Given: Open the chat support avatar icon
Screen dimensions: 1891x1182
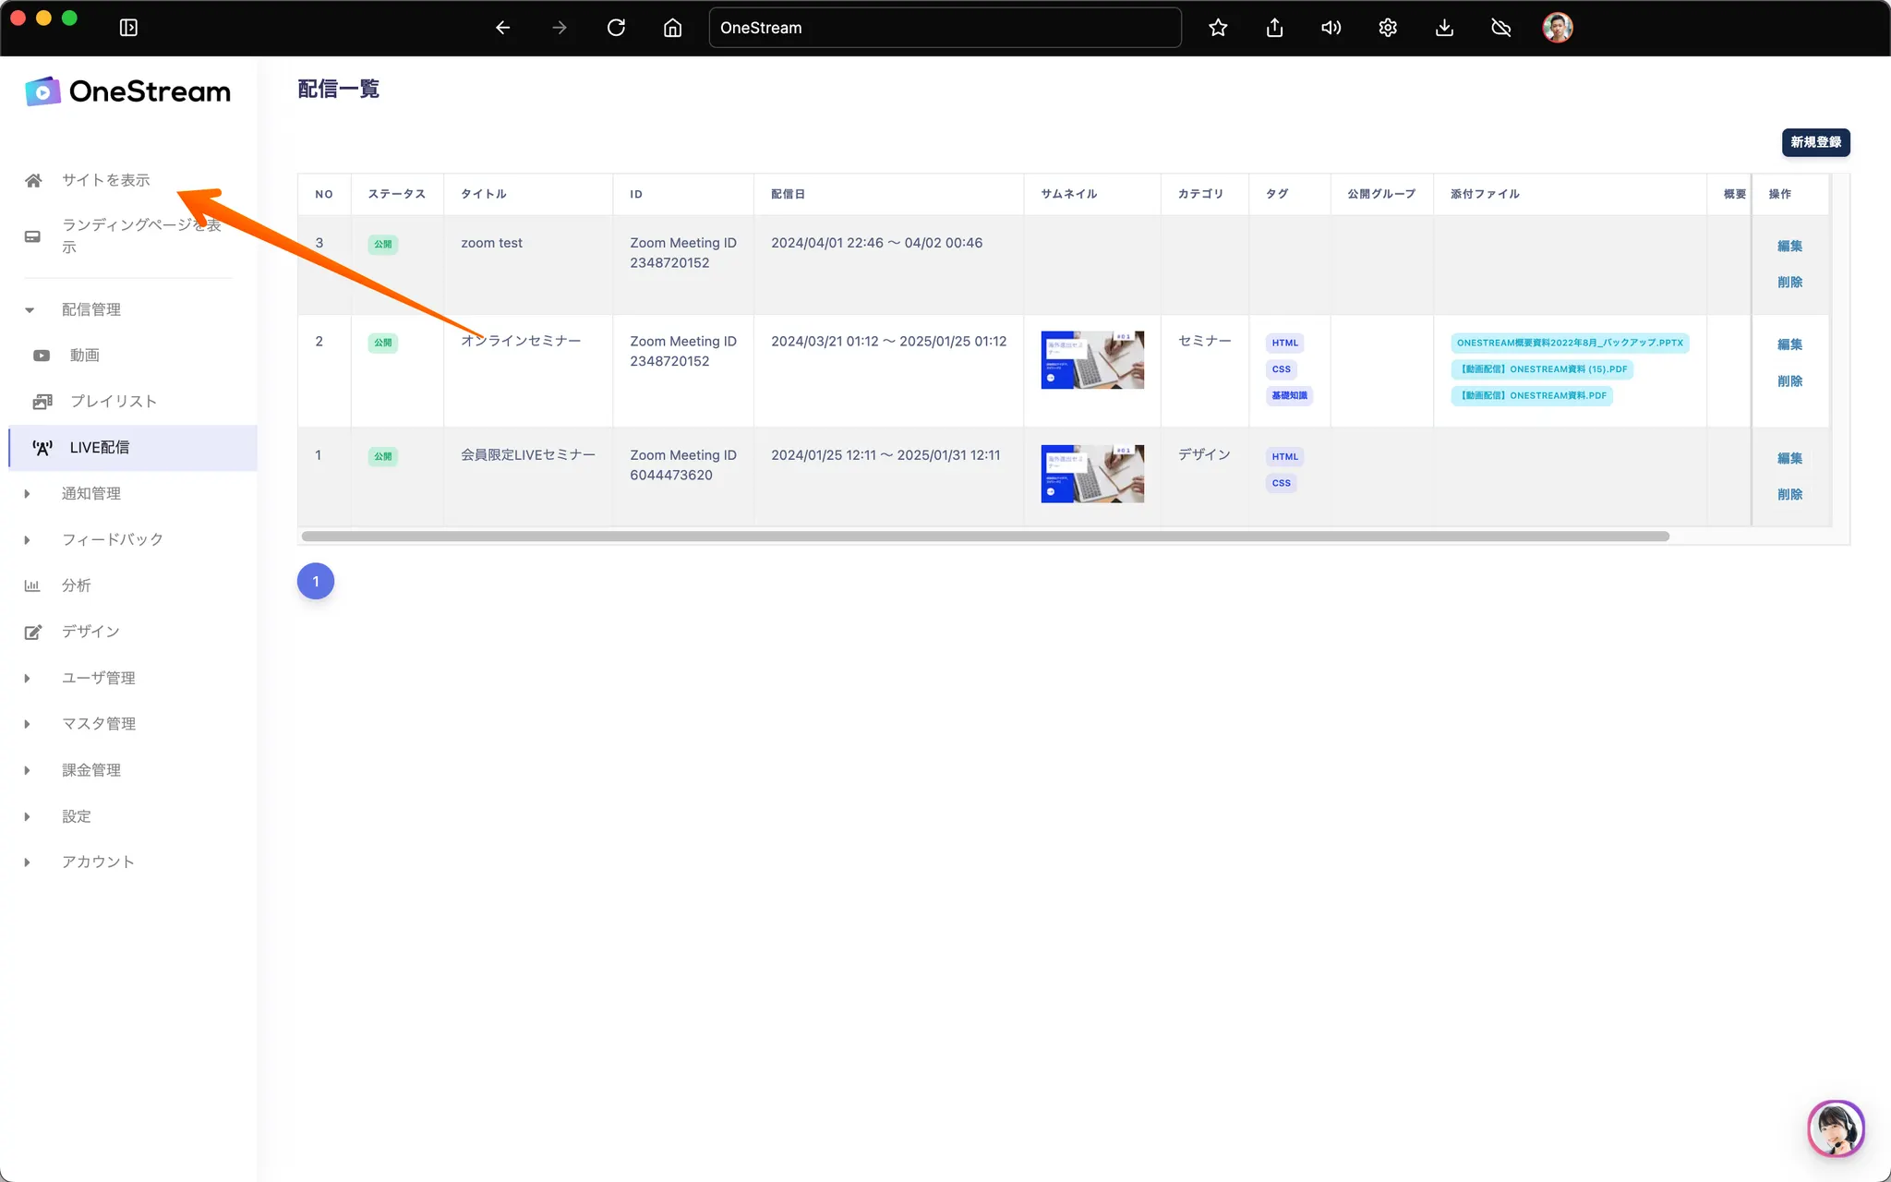Looking at the screenshot, I should (x=1835, y=1128).
